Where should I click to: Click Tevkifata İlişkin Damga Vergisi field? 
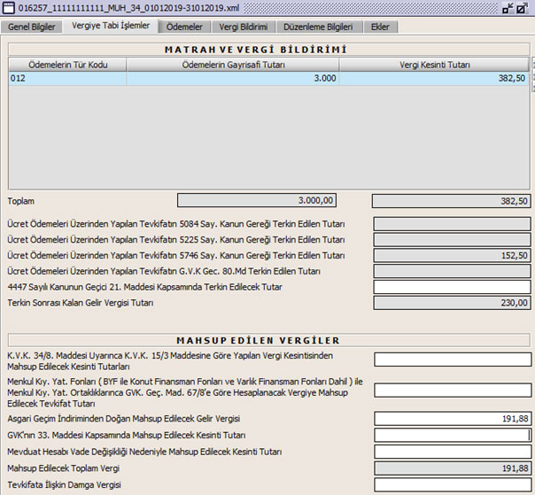[x=452, y=484]
